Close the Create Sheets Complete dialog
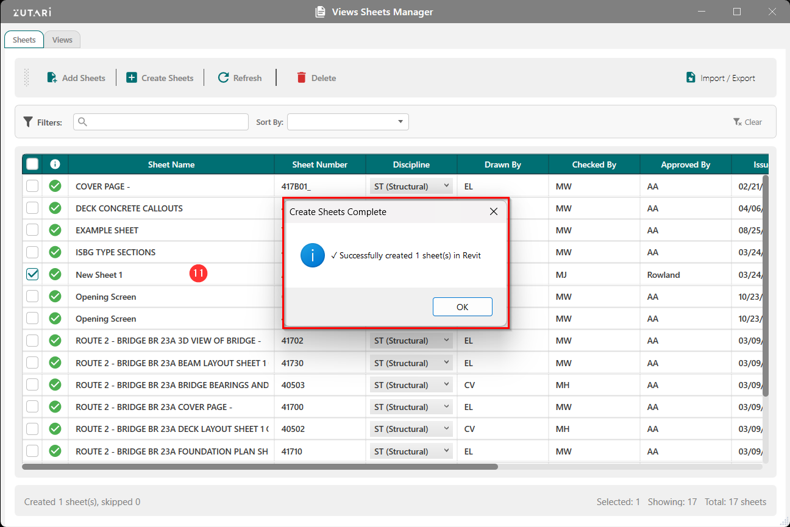The height and width of the screenshot is (527, 790). pos(494,211)
